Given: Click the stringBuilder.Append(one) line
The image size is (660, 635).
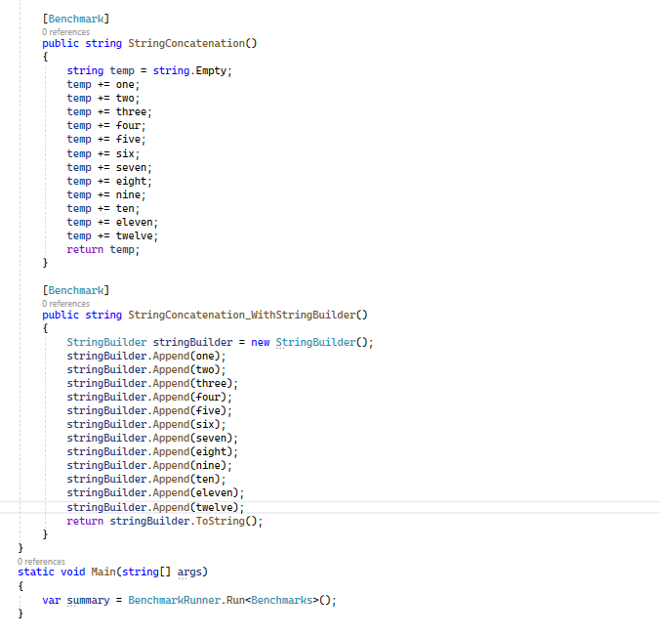Looking at the screenshot, I should pos(145,356).
